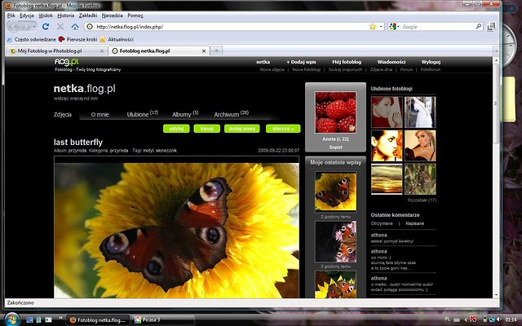Click the raspberries profile thumbnail
The width and height of the screenshot is (522, 326).
(x=335, y=112)
